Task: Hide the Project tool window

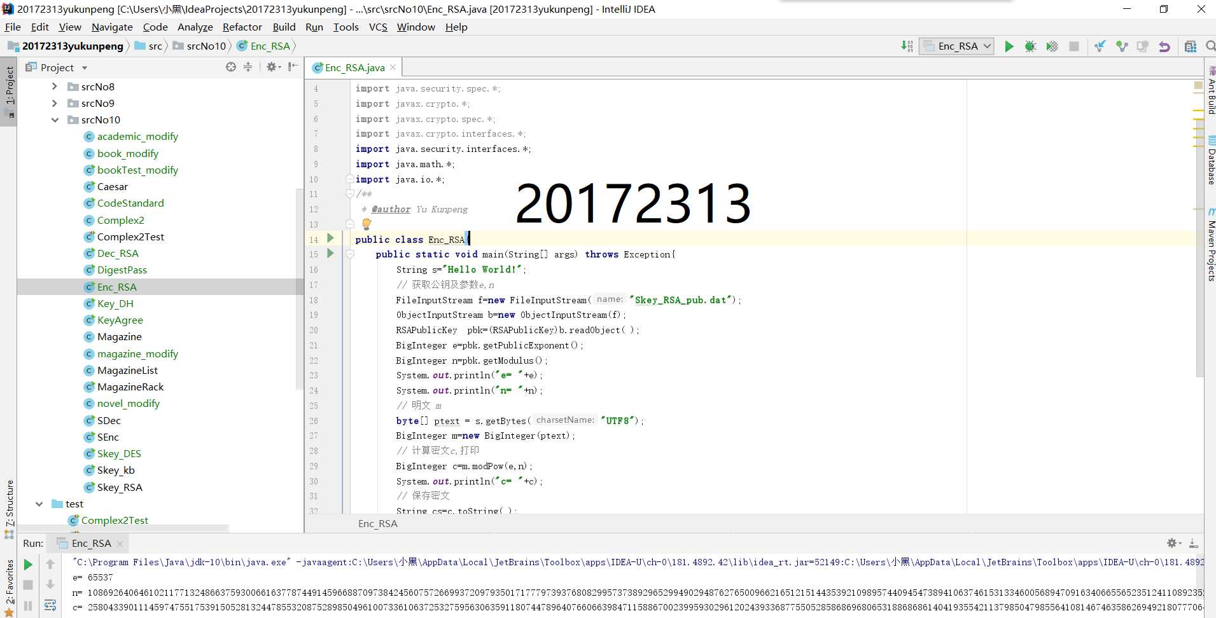Action: pyautogui.click(x=293, y=67)
